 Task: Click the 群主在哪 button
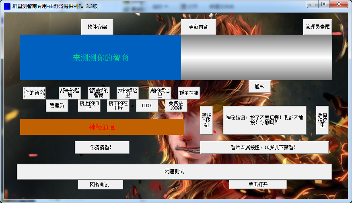point(189,93)
